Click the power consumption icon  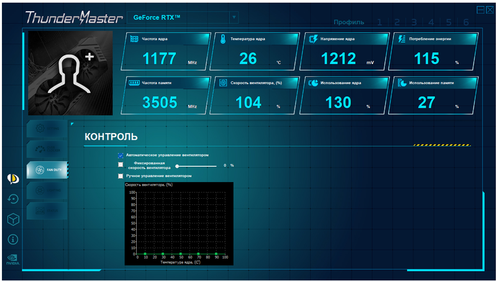click(x=401, y=39)
